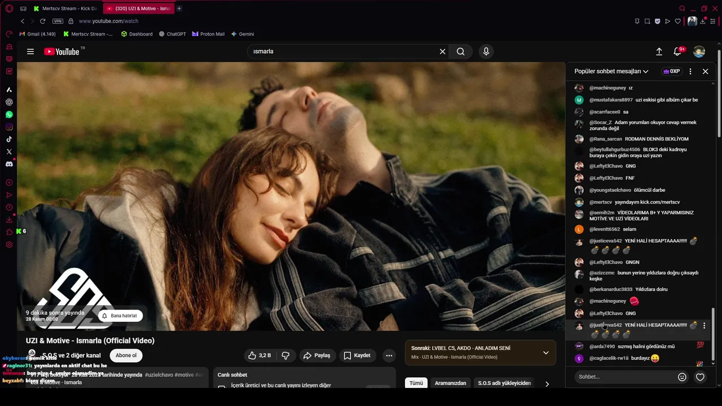Image resolution: width=722 pixels, height=406 pixels.
Task: Open Discord in Opera sidebar
Action: (x=9, y=164)
